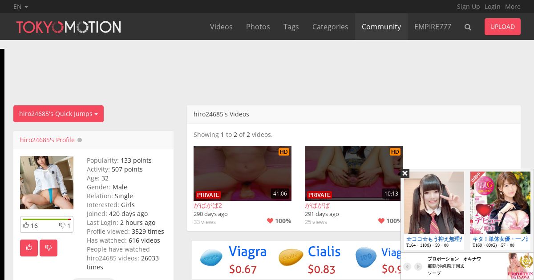Viewport: 534px width, 280px height.
Task: Click the 'Profile viewed: 3529 times' text
Action: 125,232
